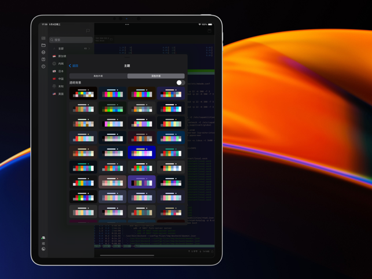Screen dimensions: 372x279
Task: Select the 美国 USA group
Action: pos(61,94)
